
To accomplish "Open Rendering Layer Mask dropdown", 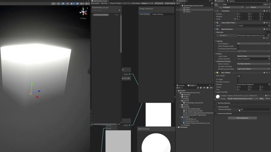I will [x=254, y=69].
